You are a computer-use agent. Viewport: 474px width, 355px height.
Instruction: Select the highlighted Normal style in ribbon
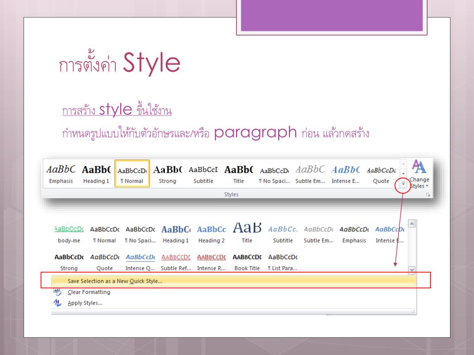(132, 174)
